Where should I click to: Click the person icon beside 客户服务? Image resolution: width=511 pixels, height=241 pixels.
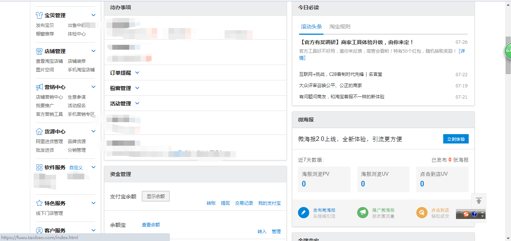pos(39,231)
